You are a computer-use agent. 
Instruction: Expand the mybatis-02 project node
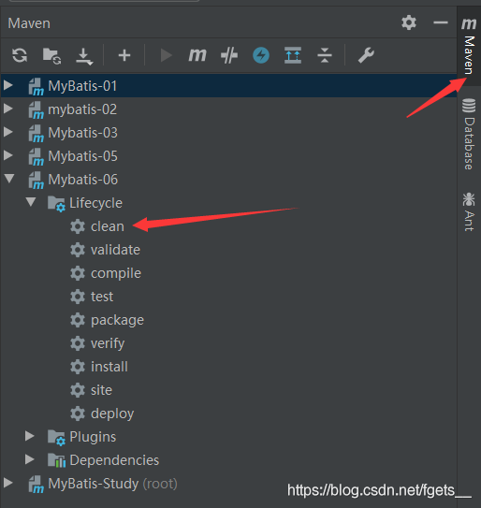pos(8,109)
